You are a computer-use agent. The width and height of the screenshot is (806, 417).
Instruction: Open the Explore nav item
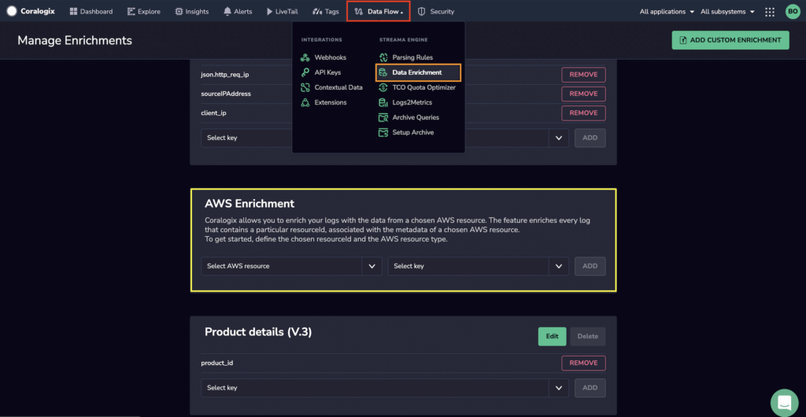pos(143,11)
